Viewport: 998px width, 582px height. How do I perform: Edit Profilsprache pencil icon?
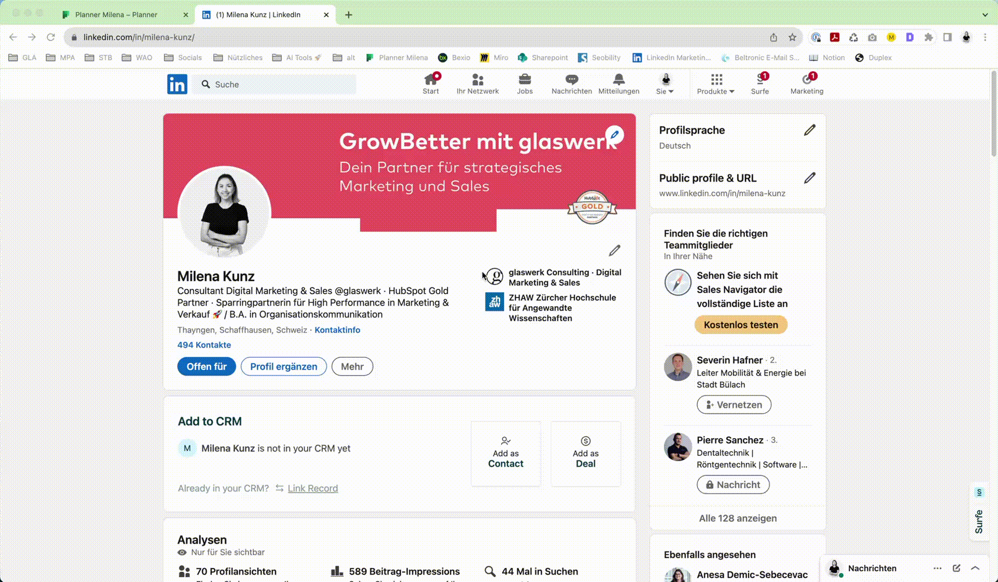[809, 130]
